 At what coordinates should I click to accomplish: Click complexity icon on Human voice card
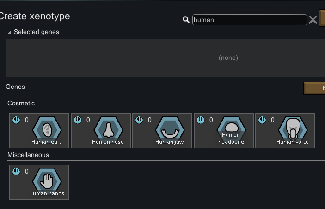[x=262, y=120]
